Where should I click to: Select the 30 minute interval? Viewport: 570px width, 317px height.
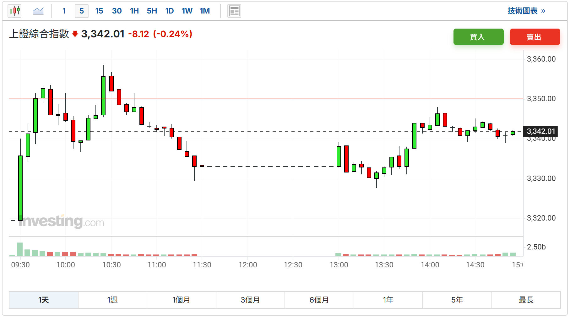(x=117, y=11)
